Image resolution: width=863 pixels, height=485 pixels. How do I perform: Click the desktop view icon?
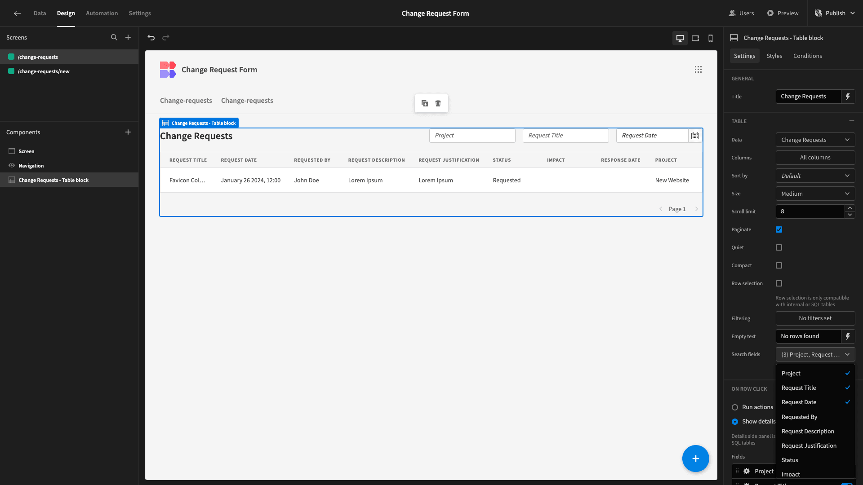pos(680,37)
